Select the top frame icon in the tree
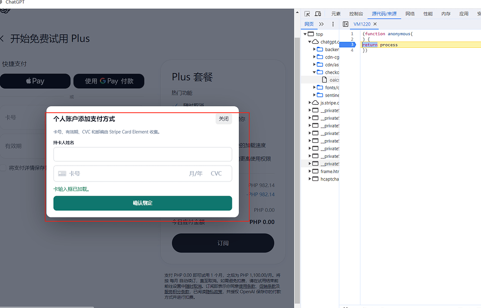Image resolution: width=481 pixels, height=308 pixels. 311,34
